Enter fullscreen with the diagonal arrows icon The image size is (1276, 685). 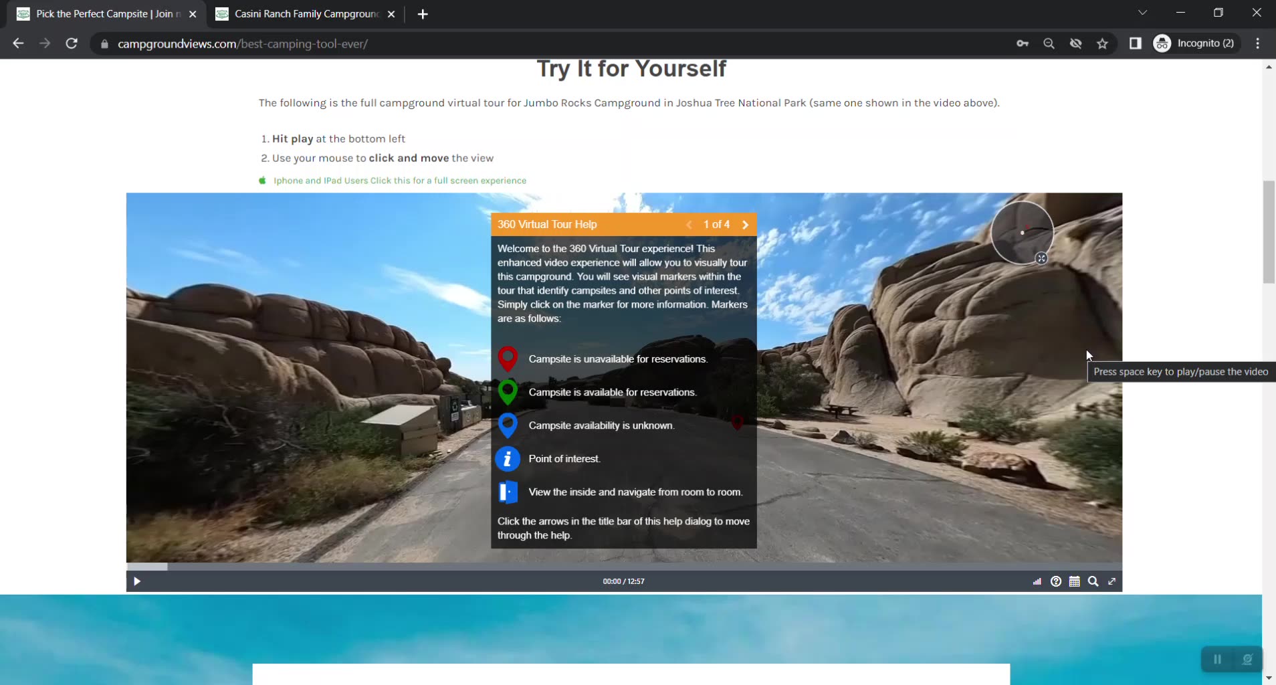[x=1112, y=581]
